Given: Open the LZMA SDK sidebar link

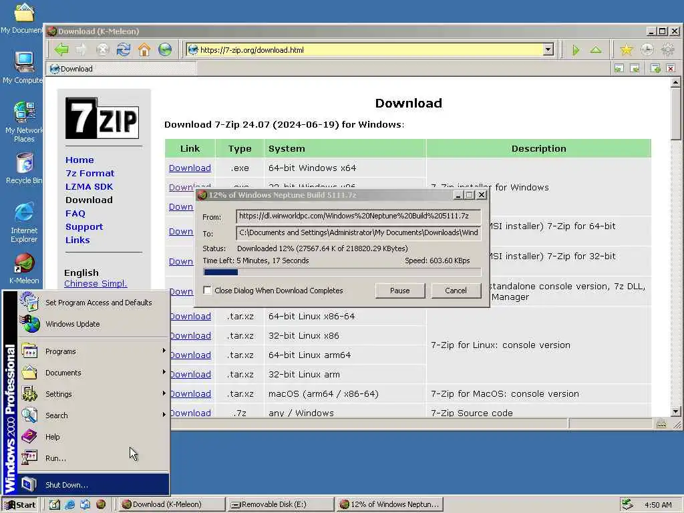Looking at the screenshot, I should [x=89, y=187].
